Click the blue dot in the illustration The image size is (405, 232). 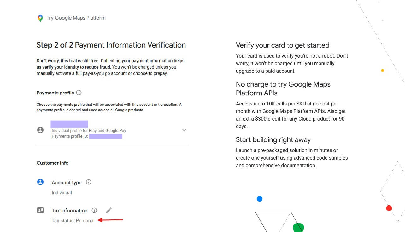[x=259, y=199]
